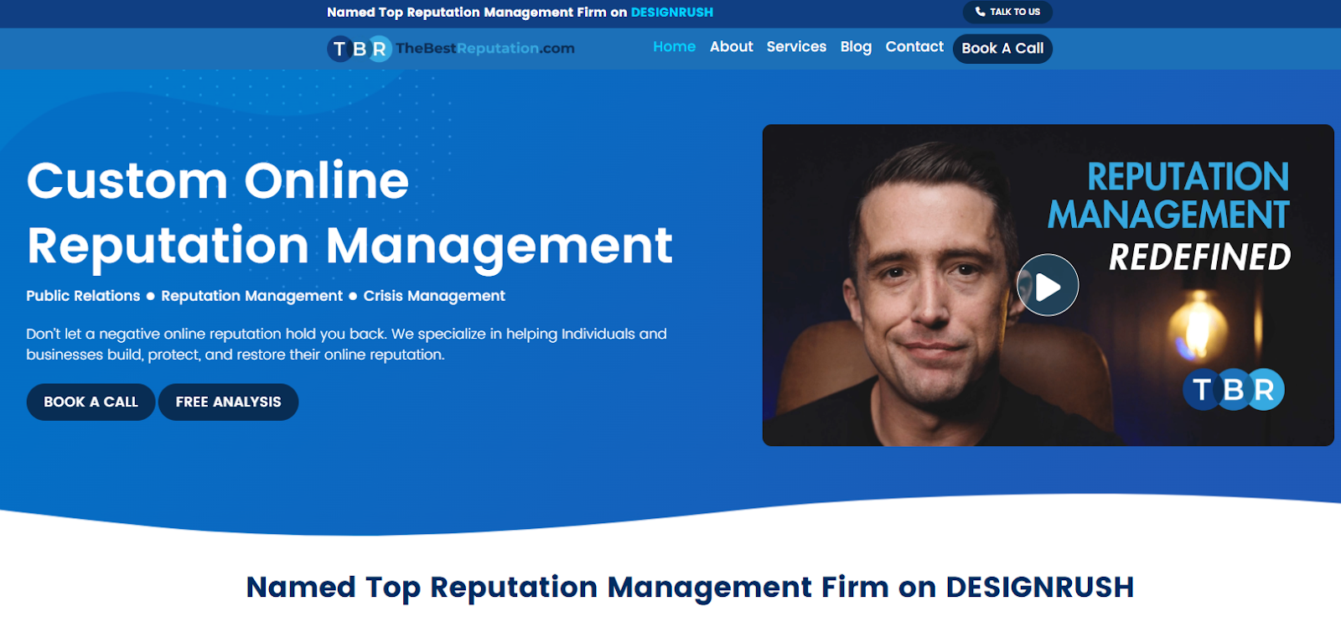The image size is (1341, 617).
Task: Click the Talk To Us button
Action: (1007, 12)
